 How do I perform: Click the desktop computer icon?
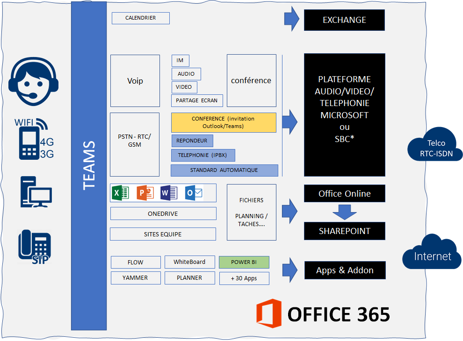(x=35, y=192)
